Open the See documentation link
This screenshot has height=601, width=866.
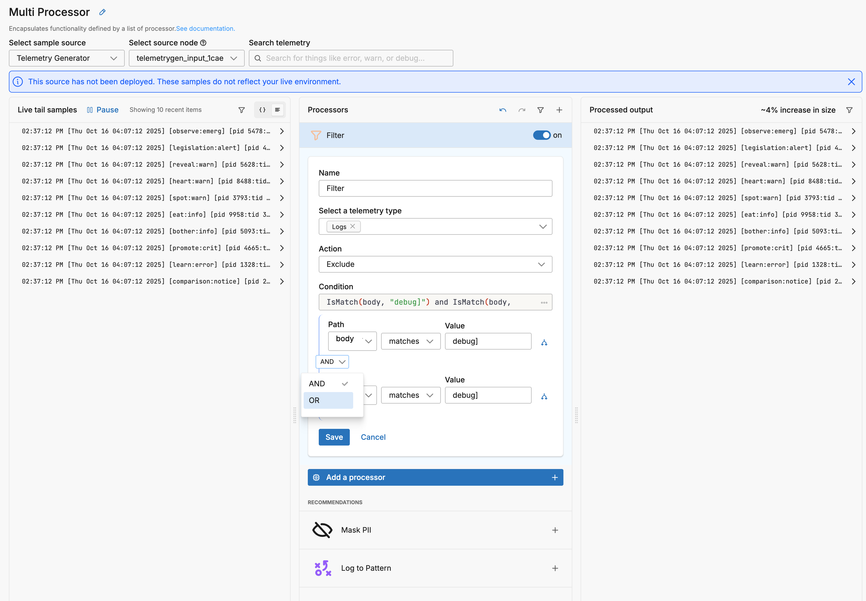(x=205, y=29)
